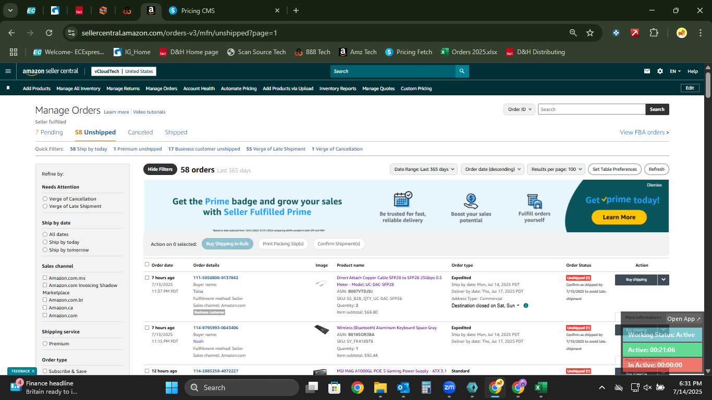Check the Amazon.ca sales channel
This screenshot has height=400, width=712.
(45, 308)
